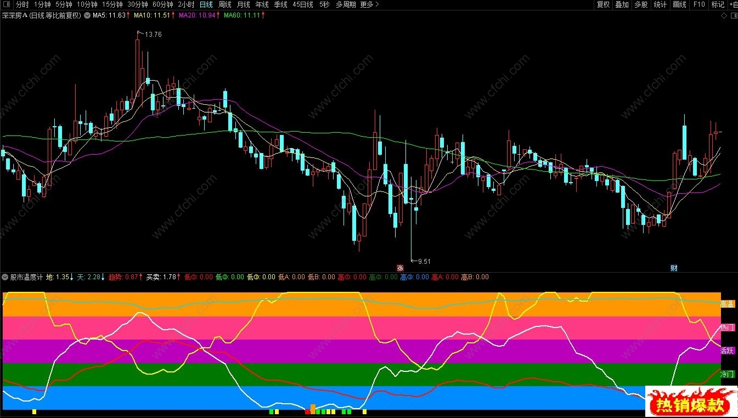Select the 30分钟 period

point(137,4)
